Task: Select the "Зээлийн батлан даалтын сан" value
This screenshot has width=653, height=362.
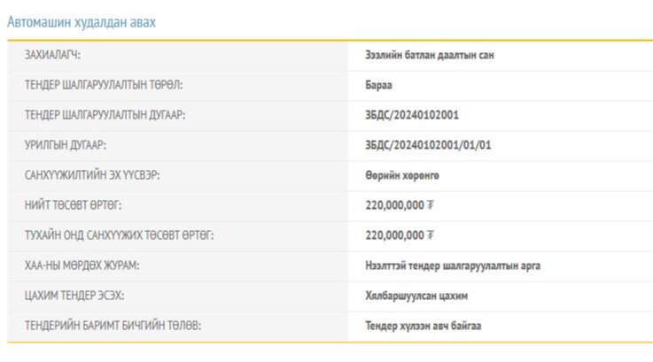Action: click(x=430, y=55)
